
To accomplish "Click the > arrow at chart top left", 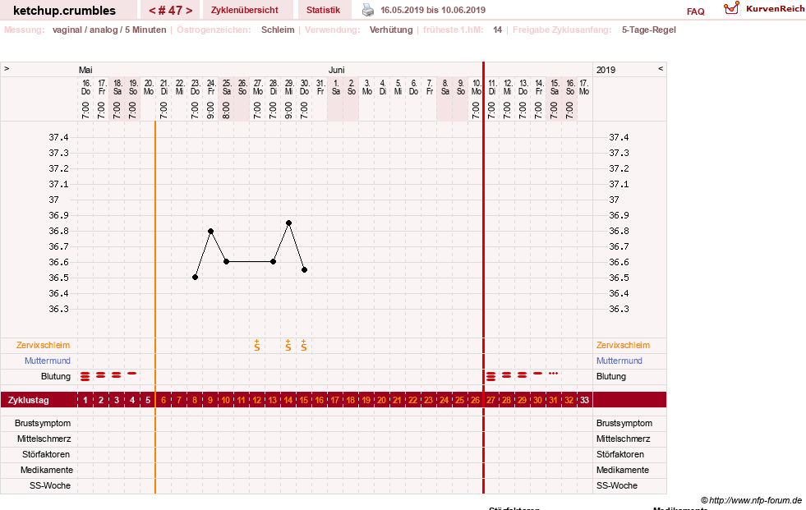I will pos(7,69).
